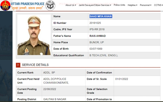Click the ID Number field label
The width and height of the screenshot is (163, 102).
(x=60, y=23)
